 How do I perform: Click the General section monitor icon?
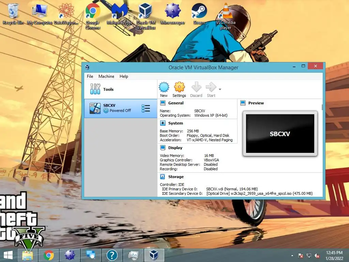[163, 103]
